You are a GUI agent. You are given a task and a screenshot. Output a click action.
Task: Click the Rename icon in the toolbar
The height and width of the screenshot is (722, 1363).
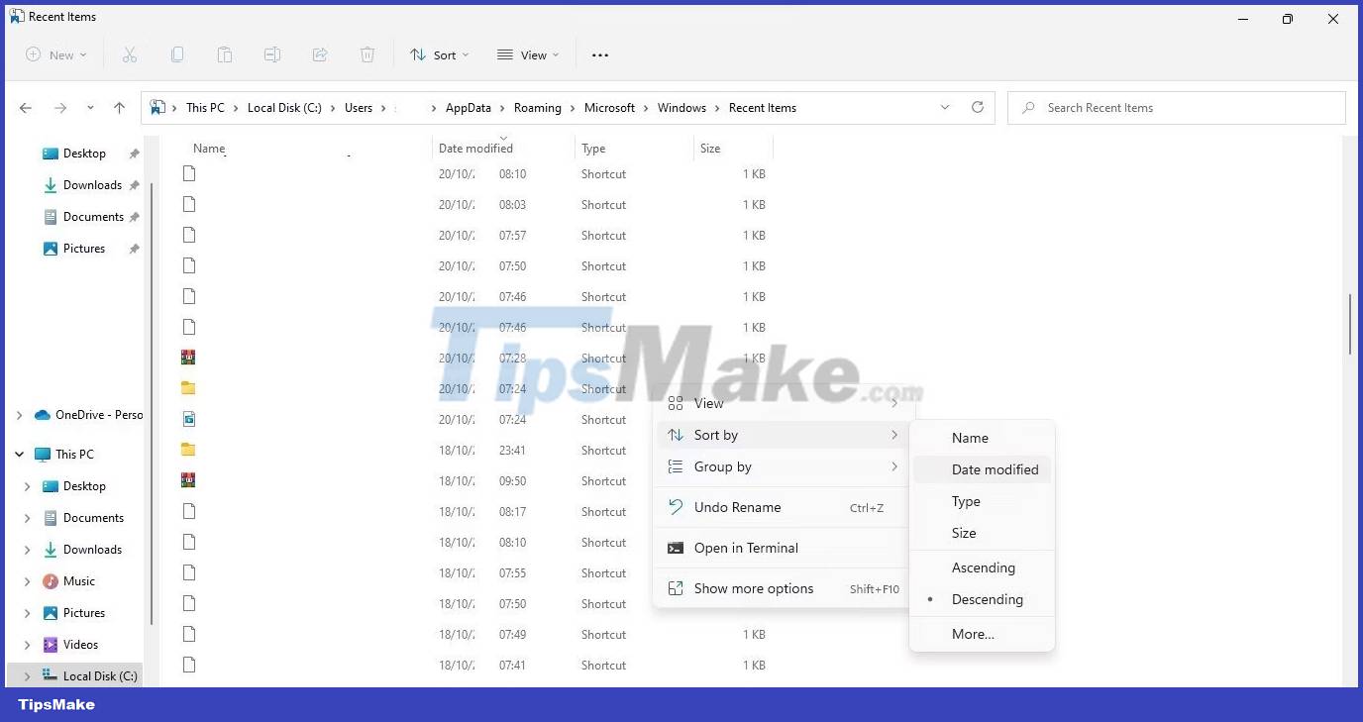[x=271, y=54]
